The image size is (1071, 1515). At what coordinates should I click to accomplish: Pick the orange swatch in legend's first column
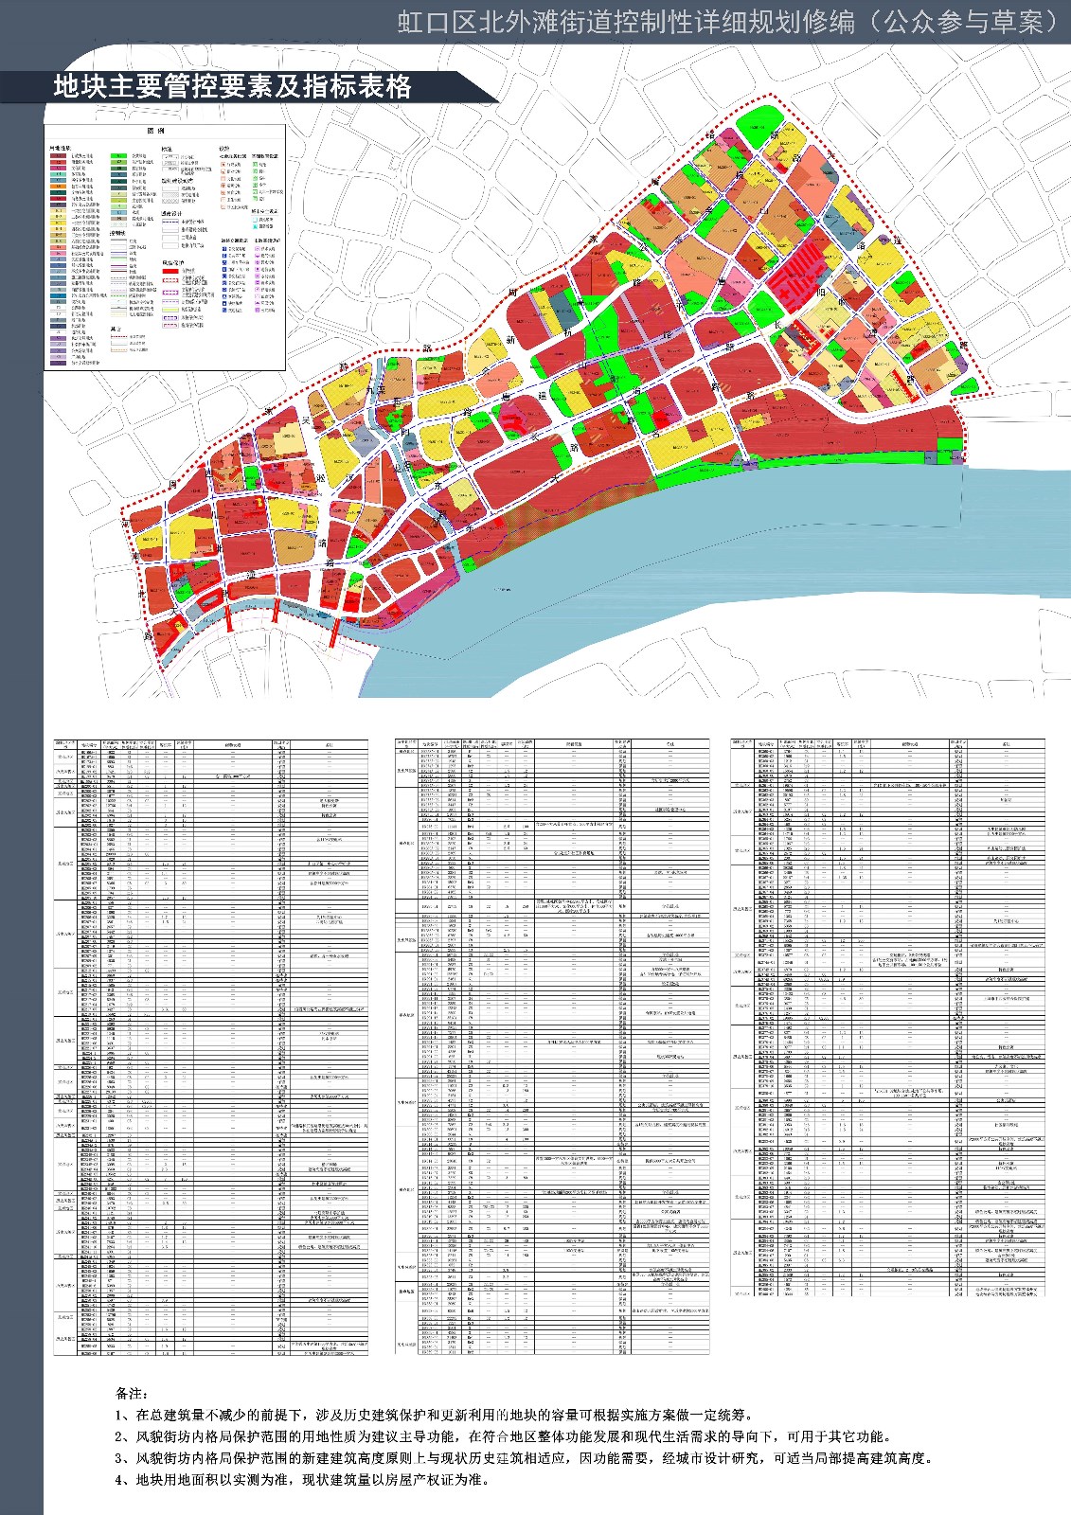coord(58,187)
